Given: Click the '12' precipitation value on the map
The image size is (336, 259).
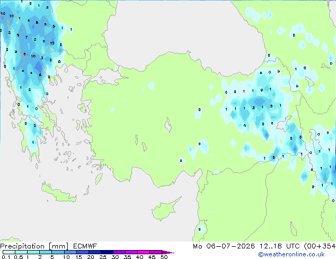Looking at the screenshot, I should point(52,43).
